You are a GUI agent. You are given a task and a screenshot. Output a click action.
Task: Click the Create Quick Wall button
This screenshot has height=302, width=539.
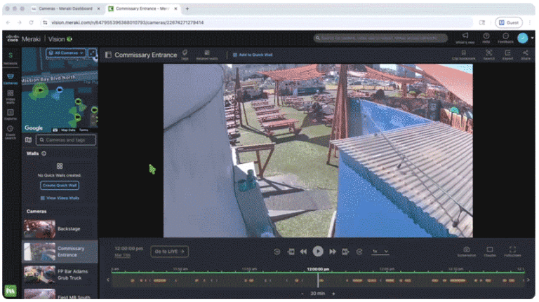pos(60,185)
